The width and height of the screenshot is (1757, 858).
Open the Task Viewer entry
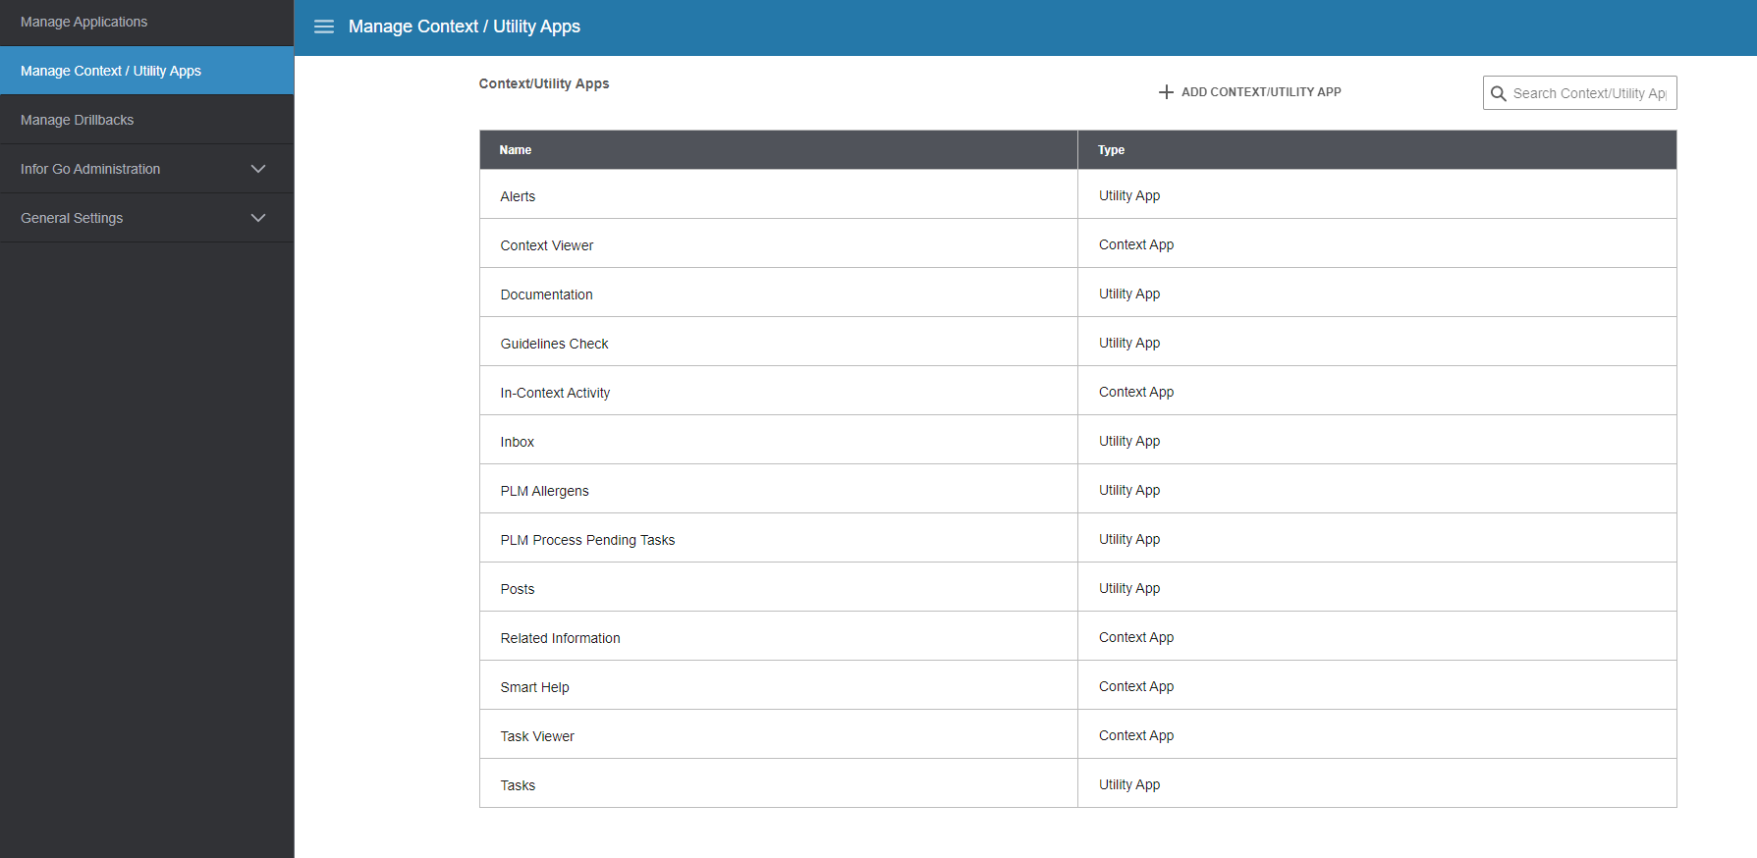(x=537, y=736)
